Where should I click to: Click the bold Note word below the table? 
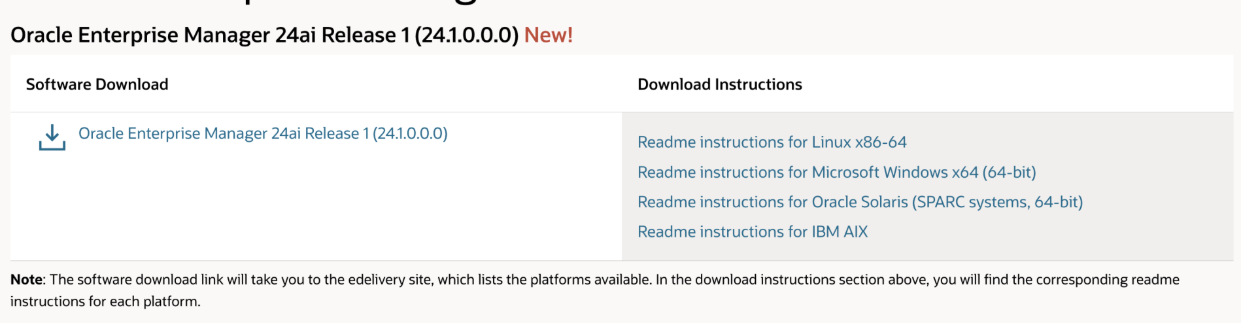point(26,280)
